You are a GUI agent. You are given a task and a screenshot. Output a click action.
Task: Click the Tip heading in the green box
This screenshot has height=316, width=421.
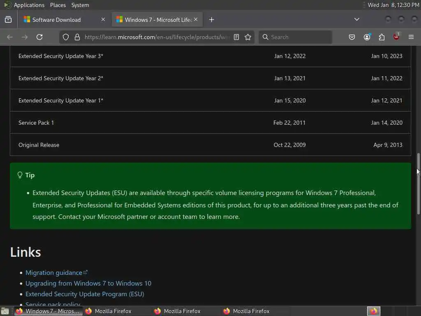[30, 175]
